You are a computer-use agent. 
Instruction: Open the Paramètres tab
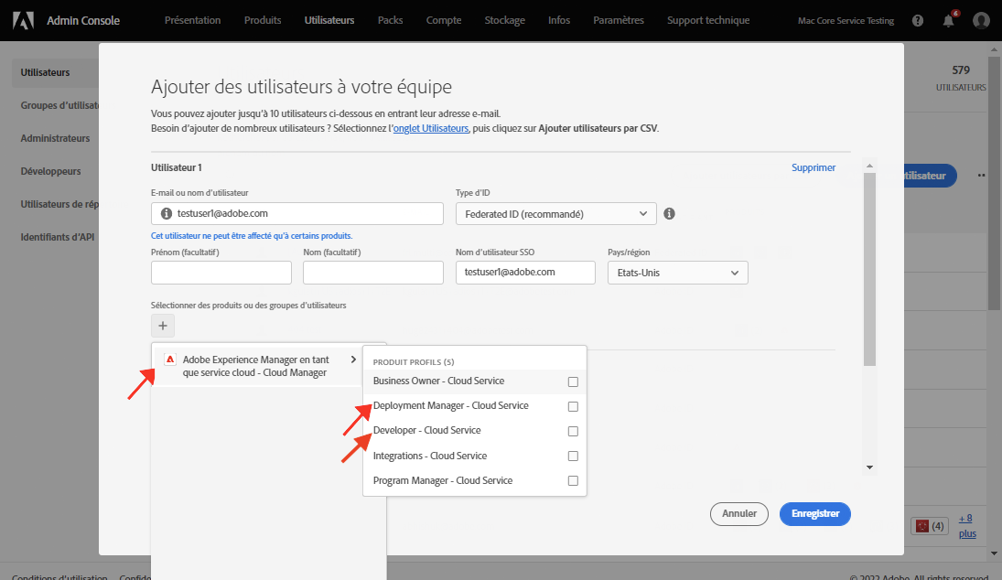[618, 20]
